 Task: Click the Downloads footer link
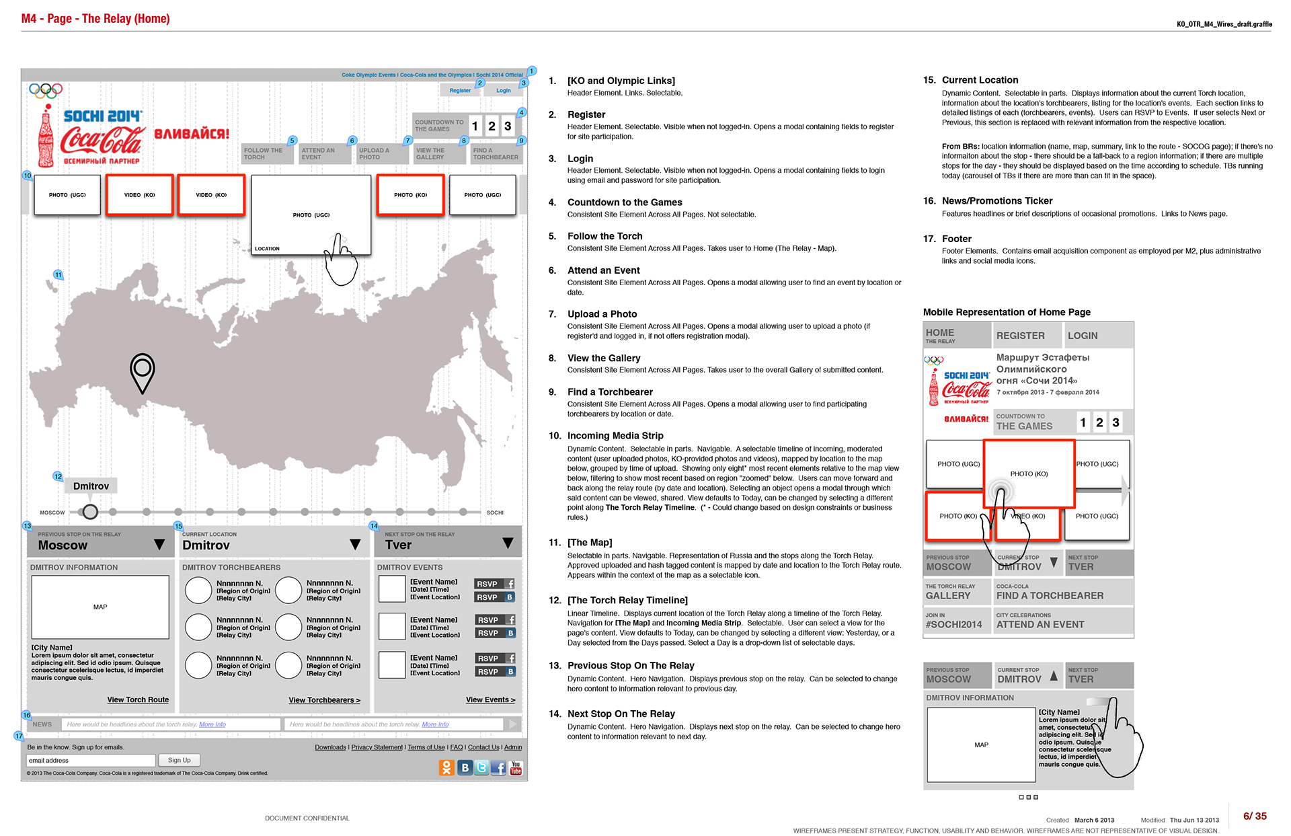click(x=330, y=747)
